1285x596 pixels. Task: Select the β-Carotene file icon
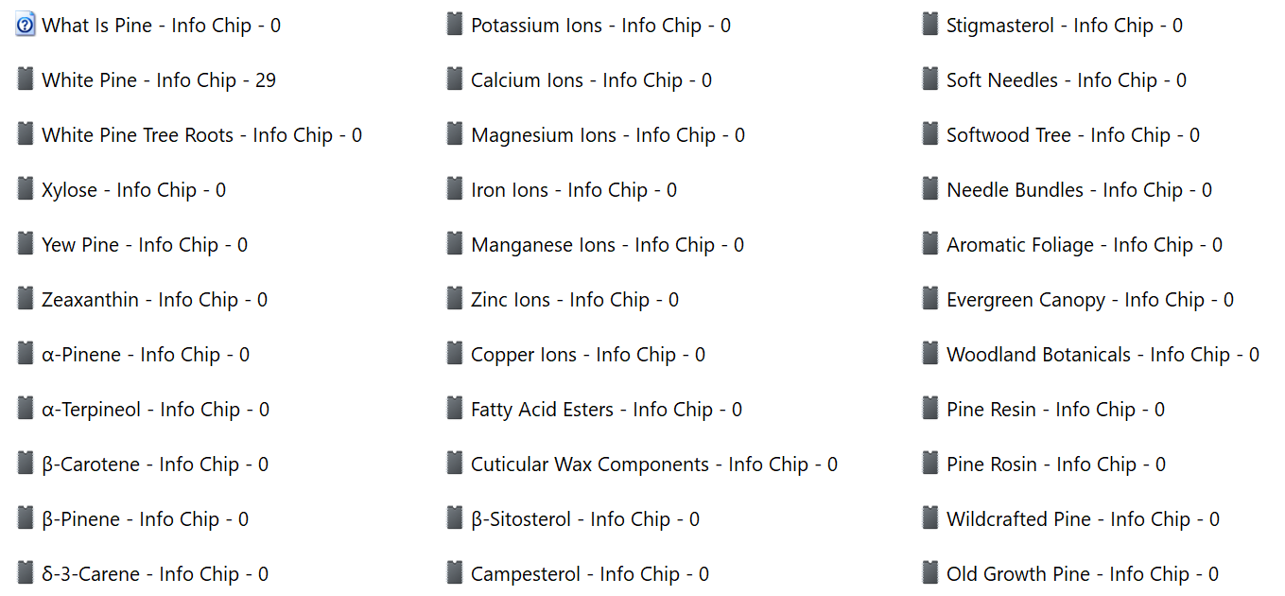(x=26, y=464)
